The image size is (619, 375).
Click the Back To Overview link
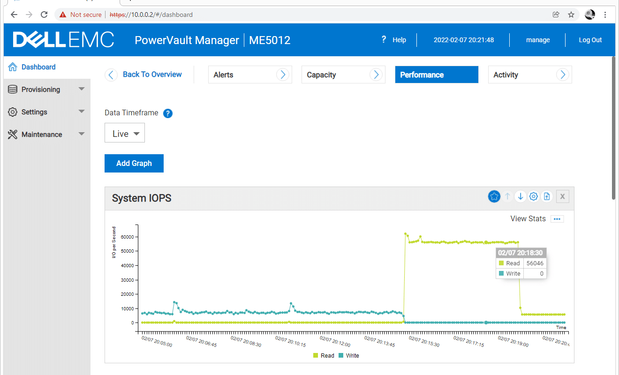click(152, 74)
